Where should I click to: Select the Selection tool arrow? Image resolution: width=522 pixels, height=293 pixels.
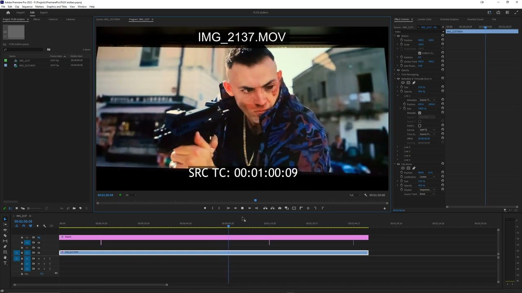5,219
